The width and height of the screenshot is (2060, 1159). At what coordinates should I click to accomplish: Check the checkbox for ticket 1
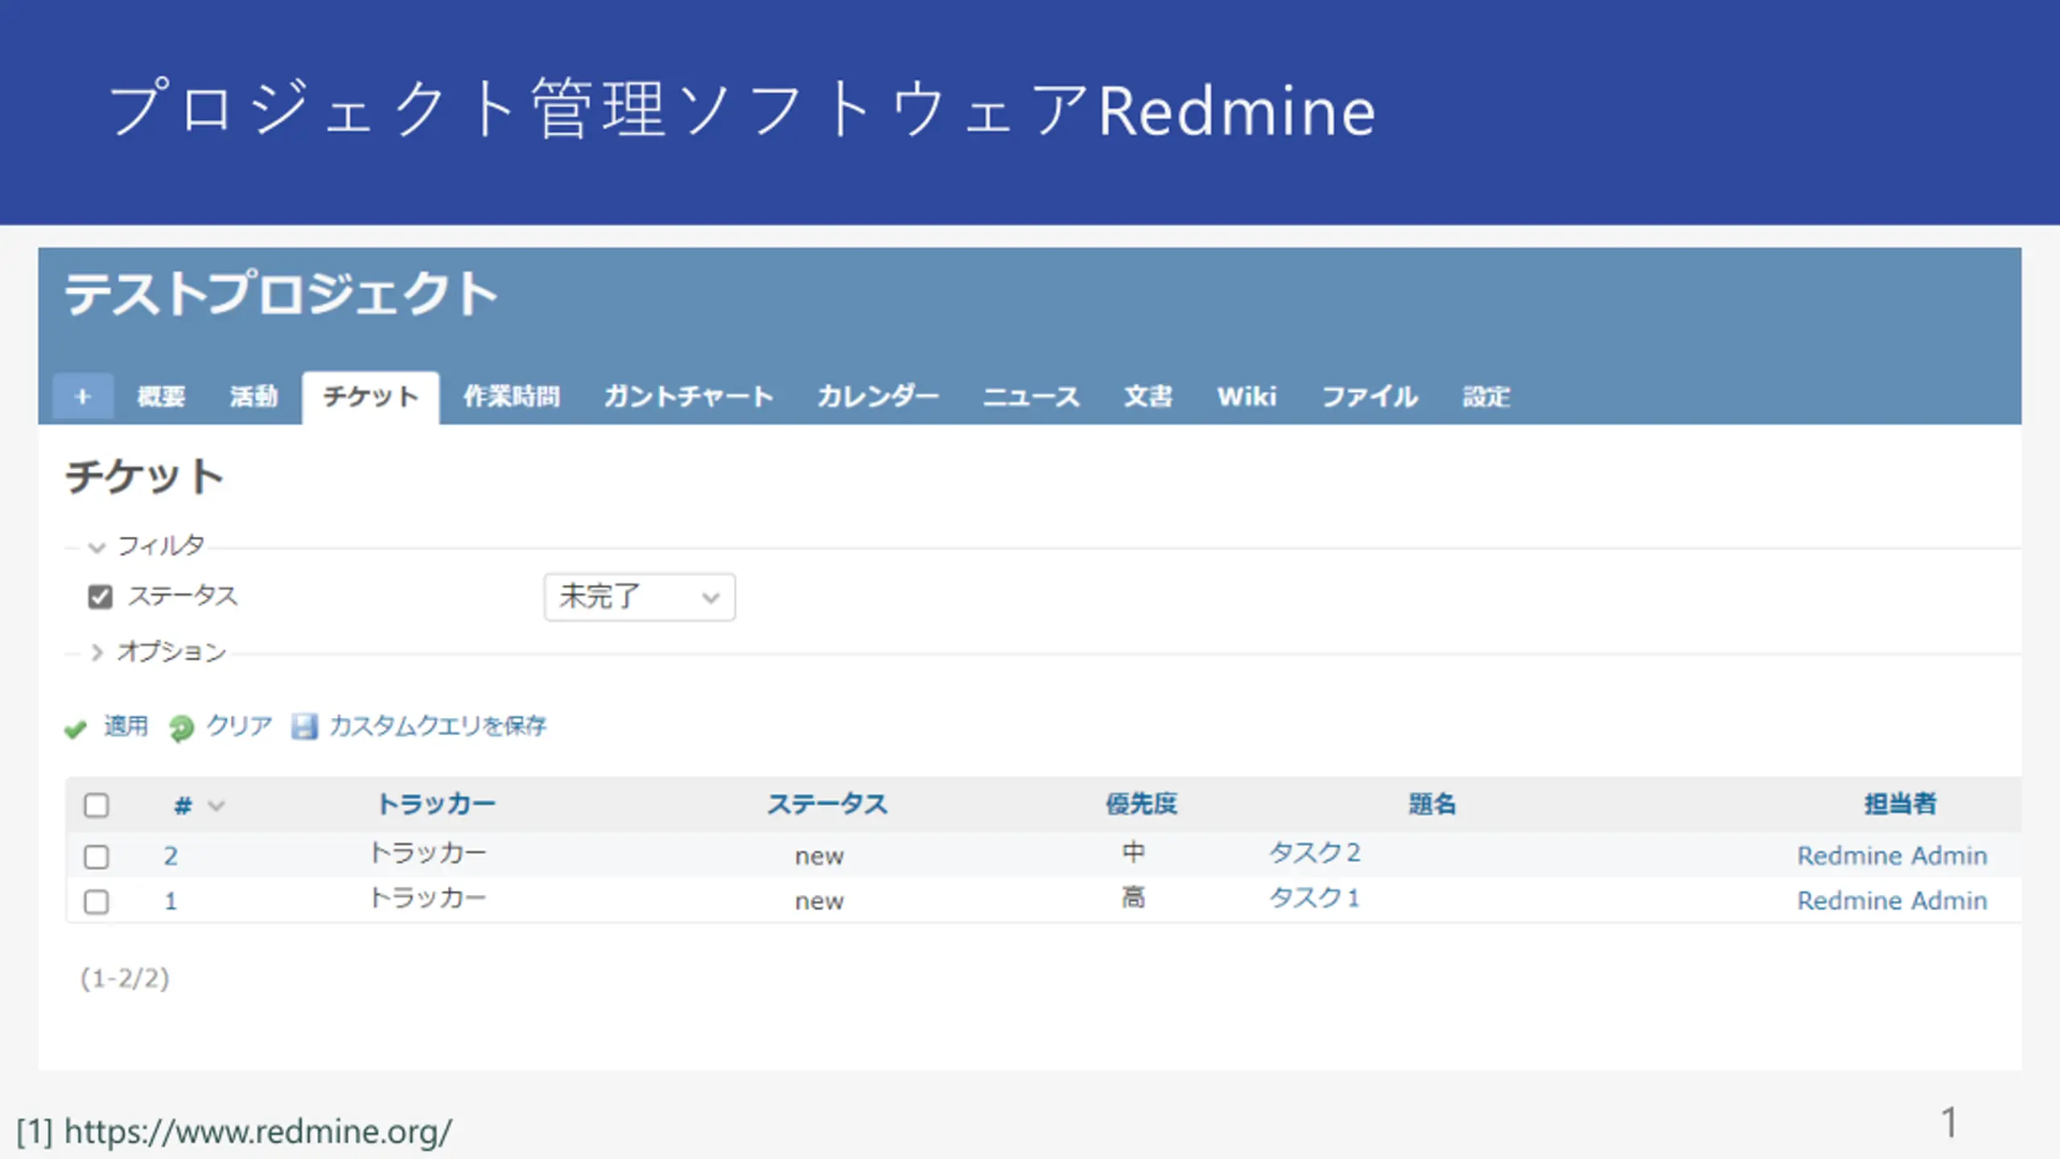[x=97, y=901]
